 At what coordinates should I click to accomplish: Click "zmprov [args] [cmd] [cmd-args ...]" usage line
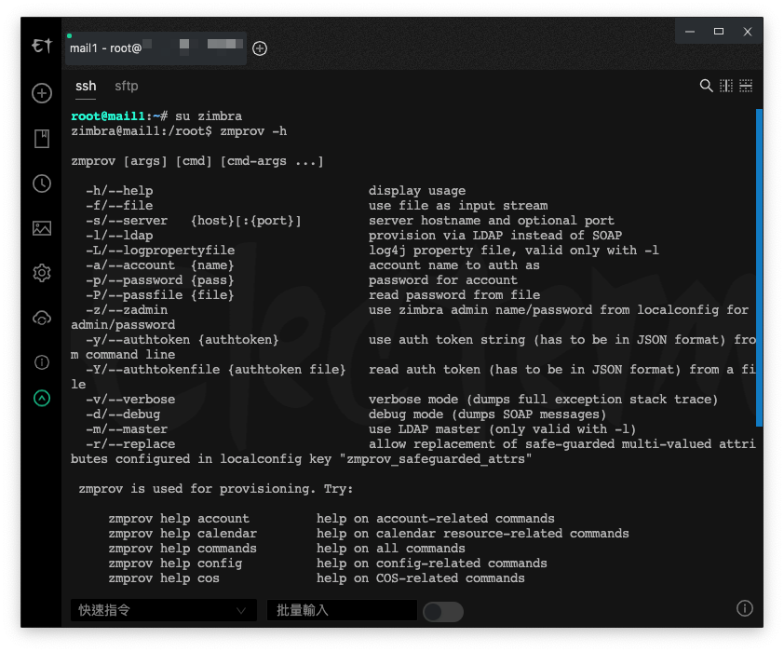[197, 161]
